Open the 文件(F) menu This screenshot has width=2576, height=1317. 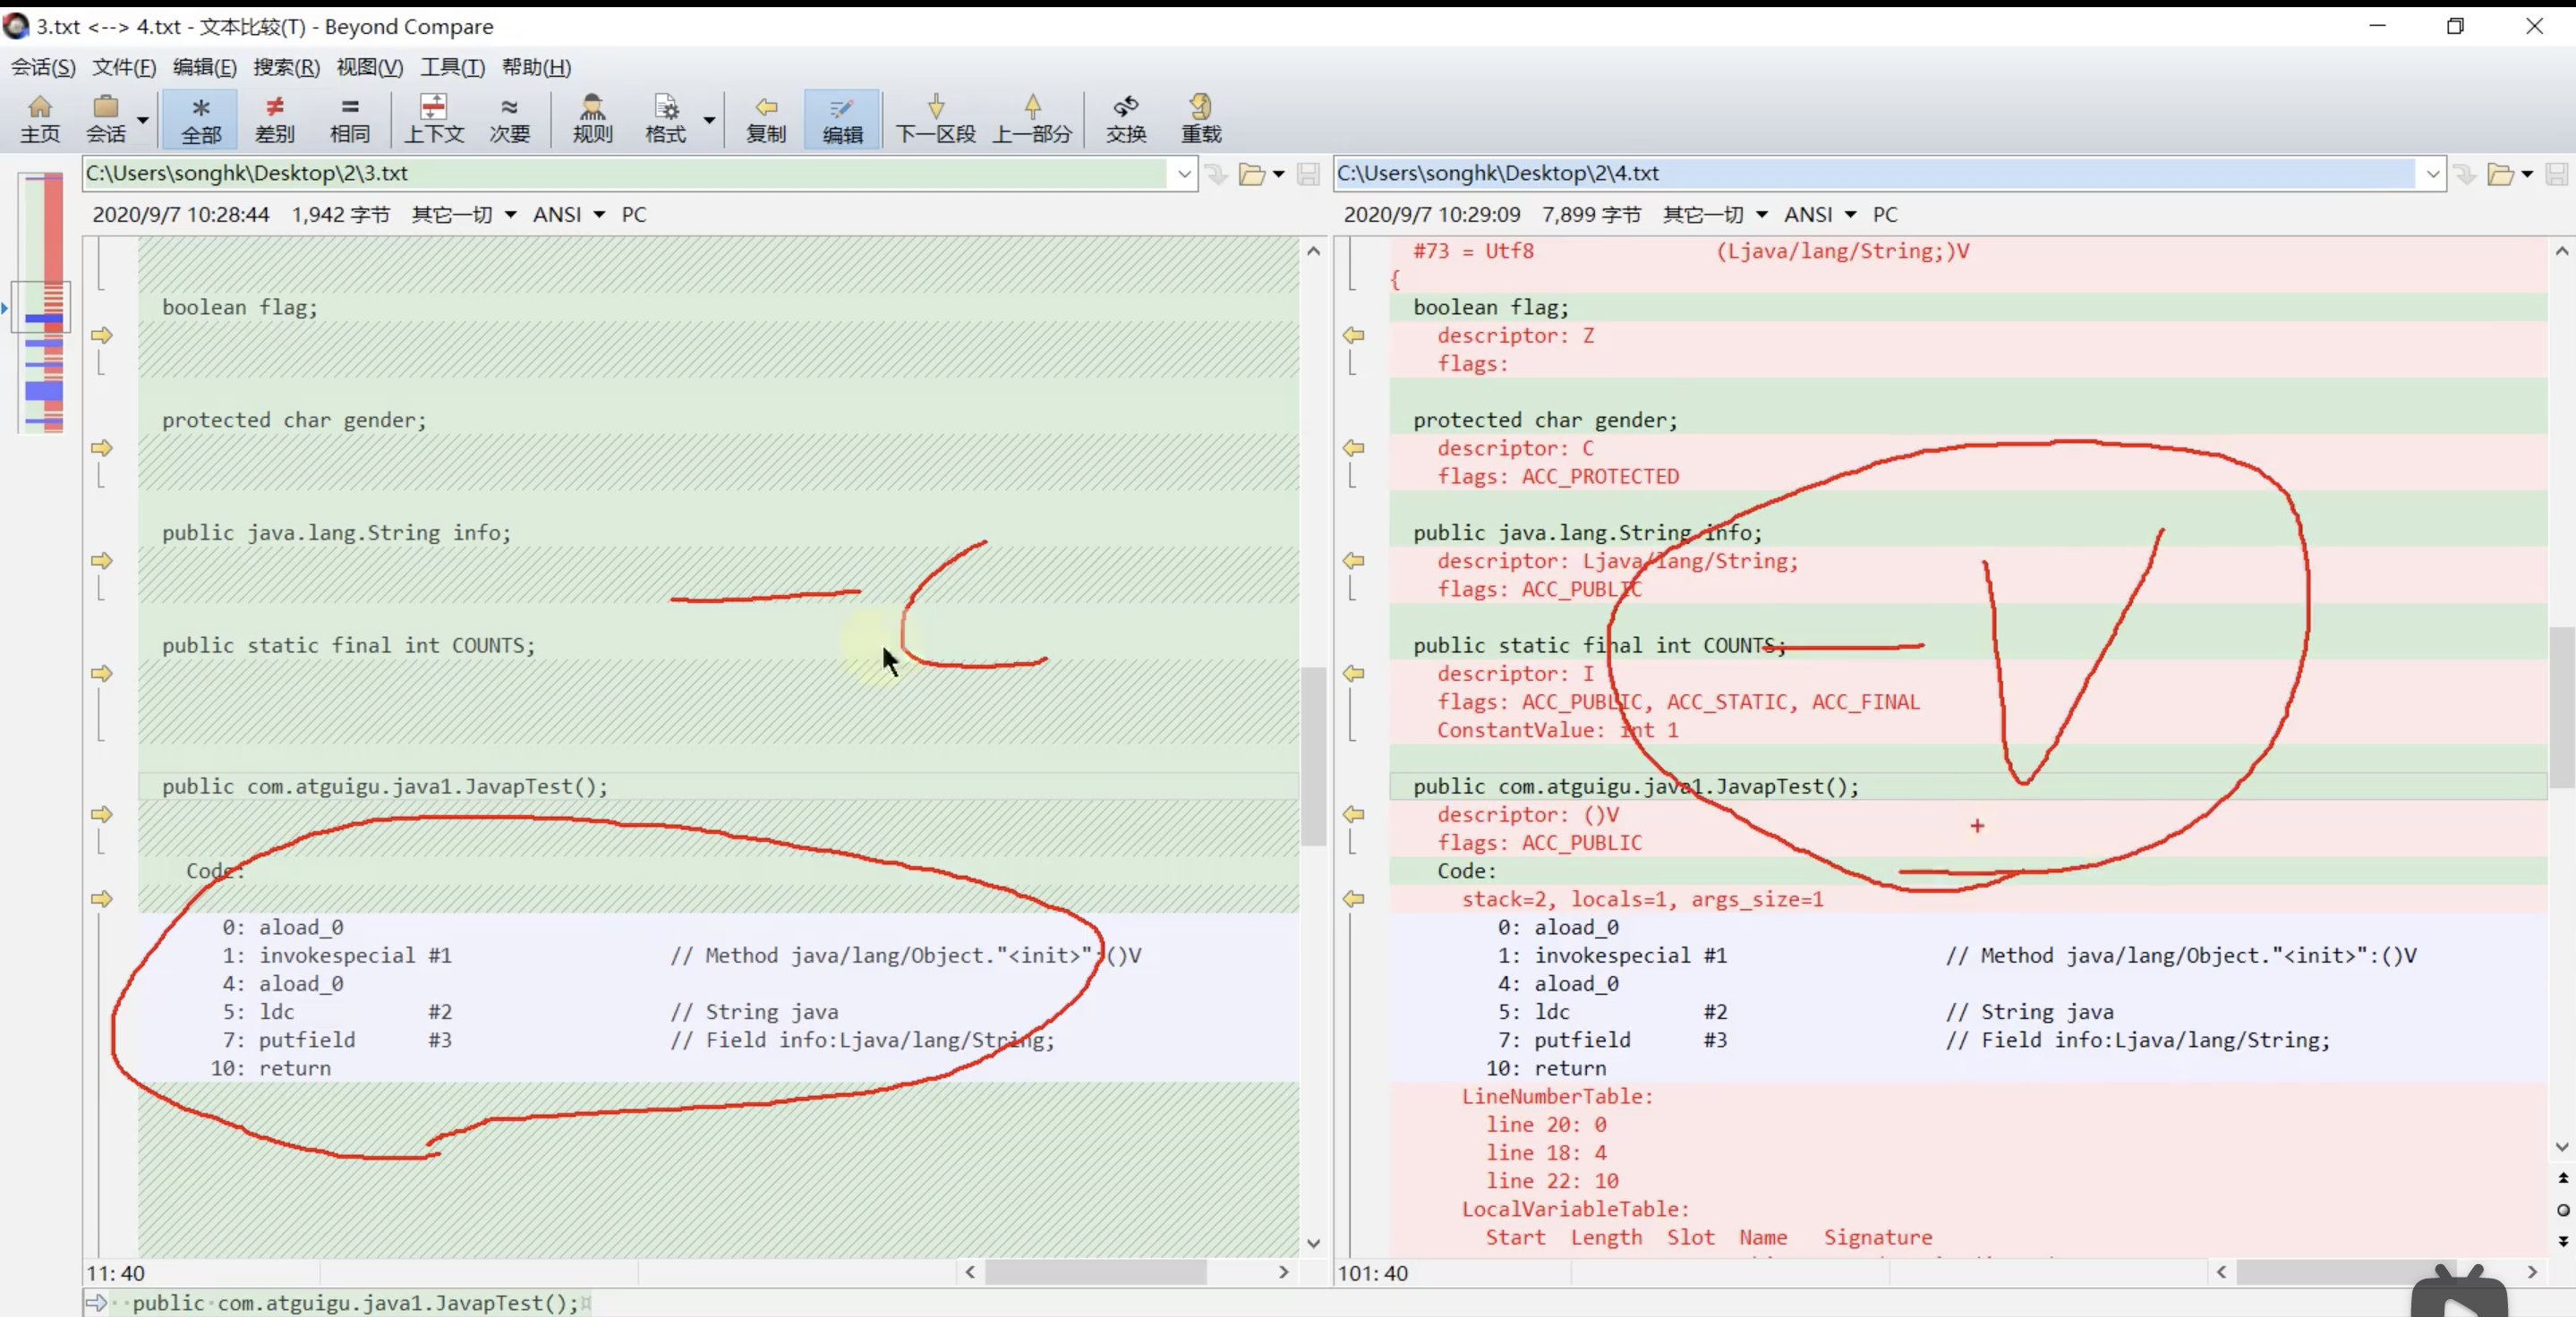pyautogui.click(x=124, y=67)
